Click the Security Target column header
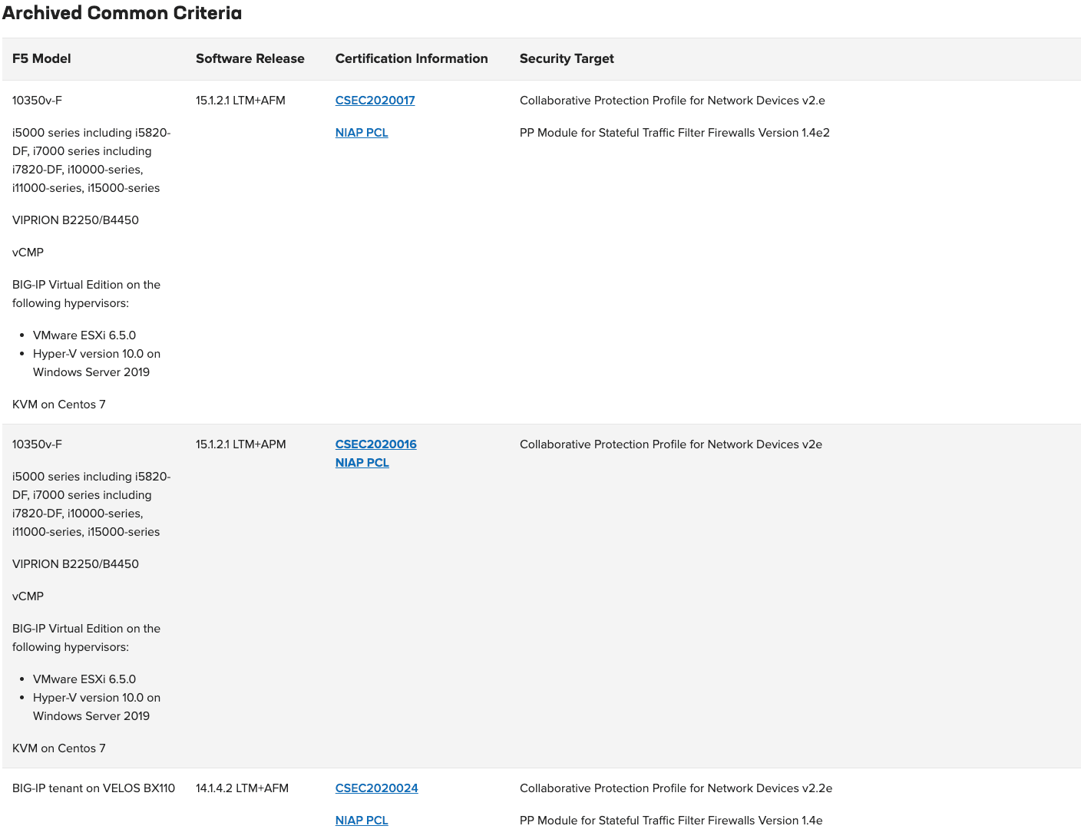Screen dimensions: 1081x839 point(567,58)
